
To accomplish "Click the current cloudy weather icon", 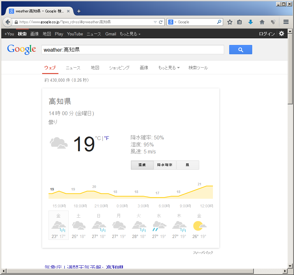I will pos(59,143).
